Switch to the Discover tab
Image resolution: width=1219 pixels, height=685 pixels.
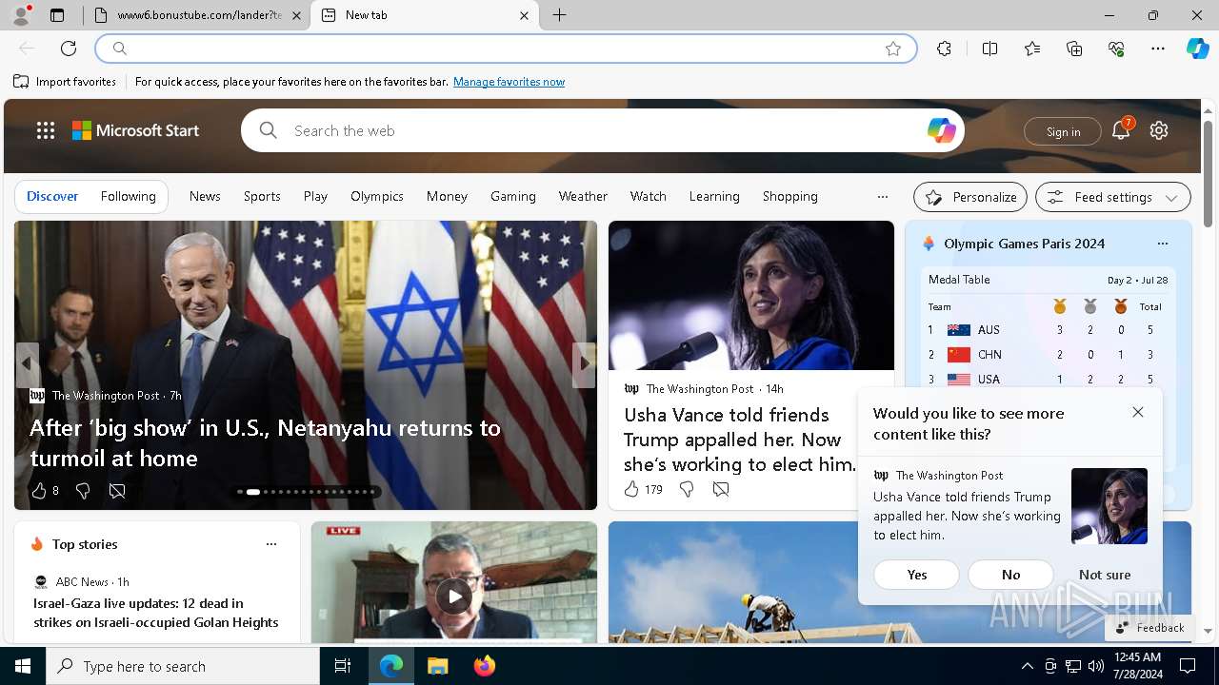pyautogui.click(x=52, y=196)
